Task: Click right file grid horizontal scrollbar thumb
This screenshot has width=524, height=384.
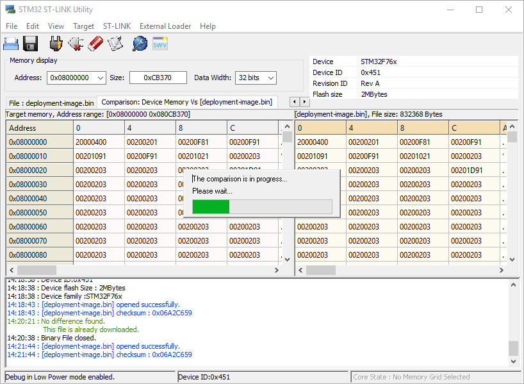Action: coord(321,271)
